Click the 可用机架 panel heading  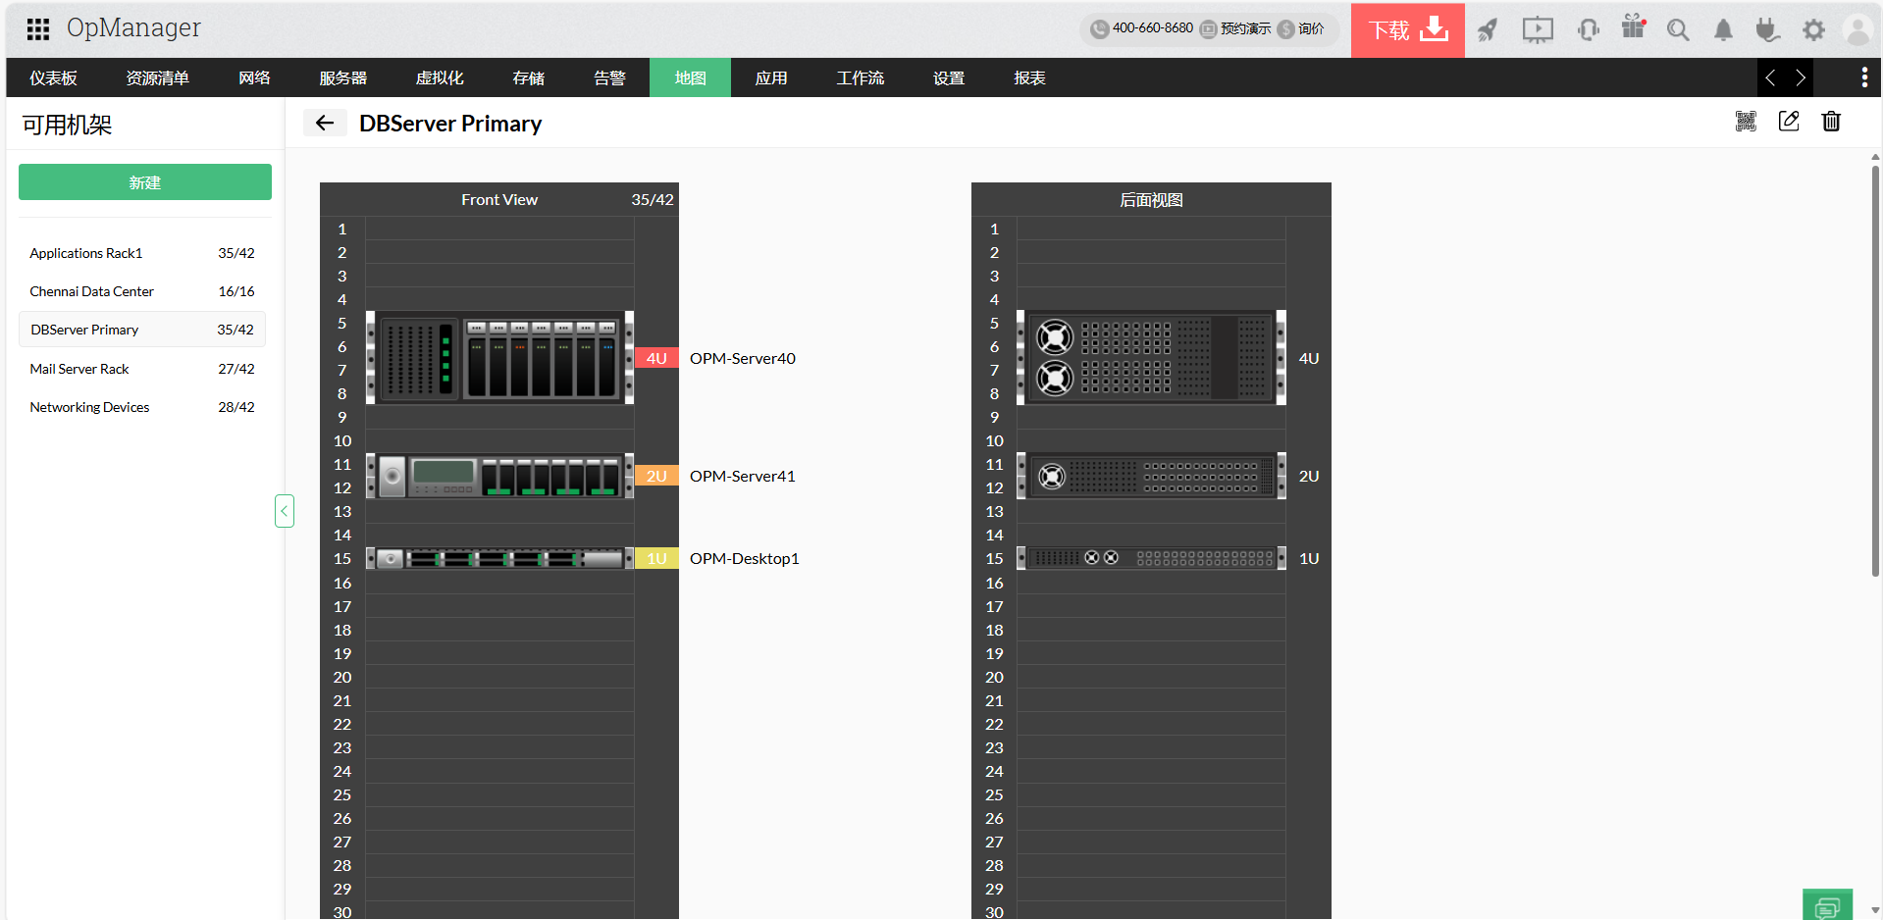[x=67, y=125]
